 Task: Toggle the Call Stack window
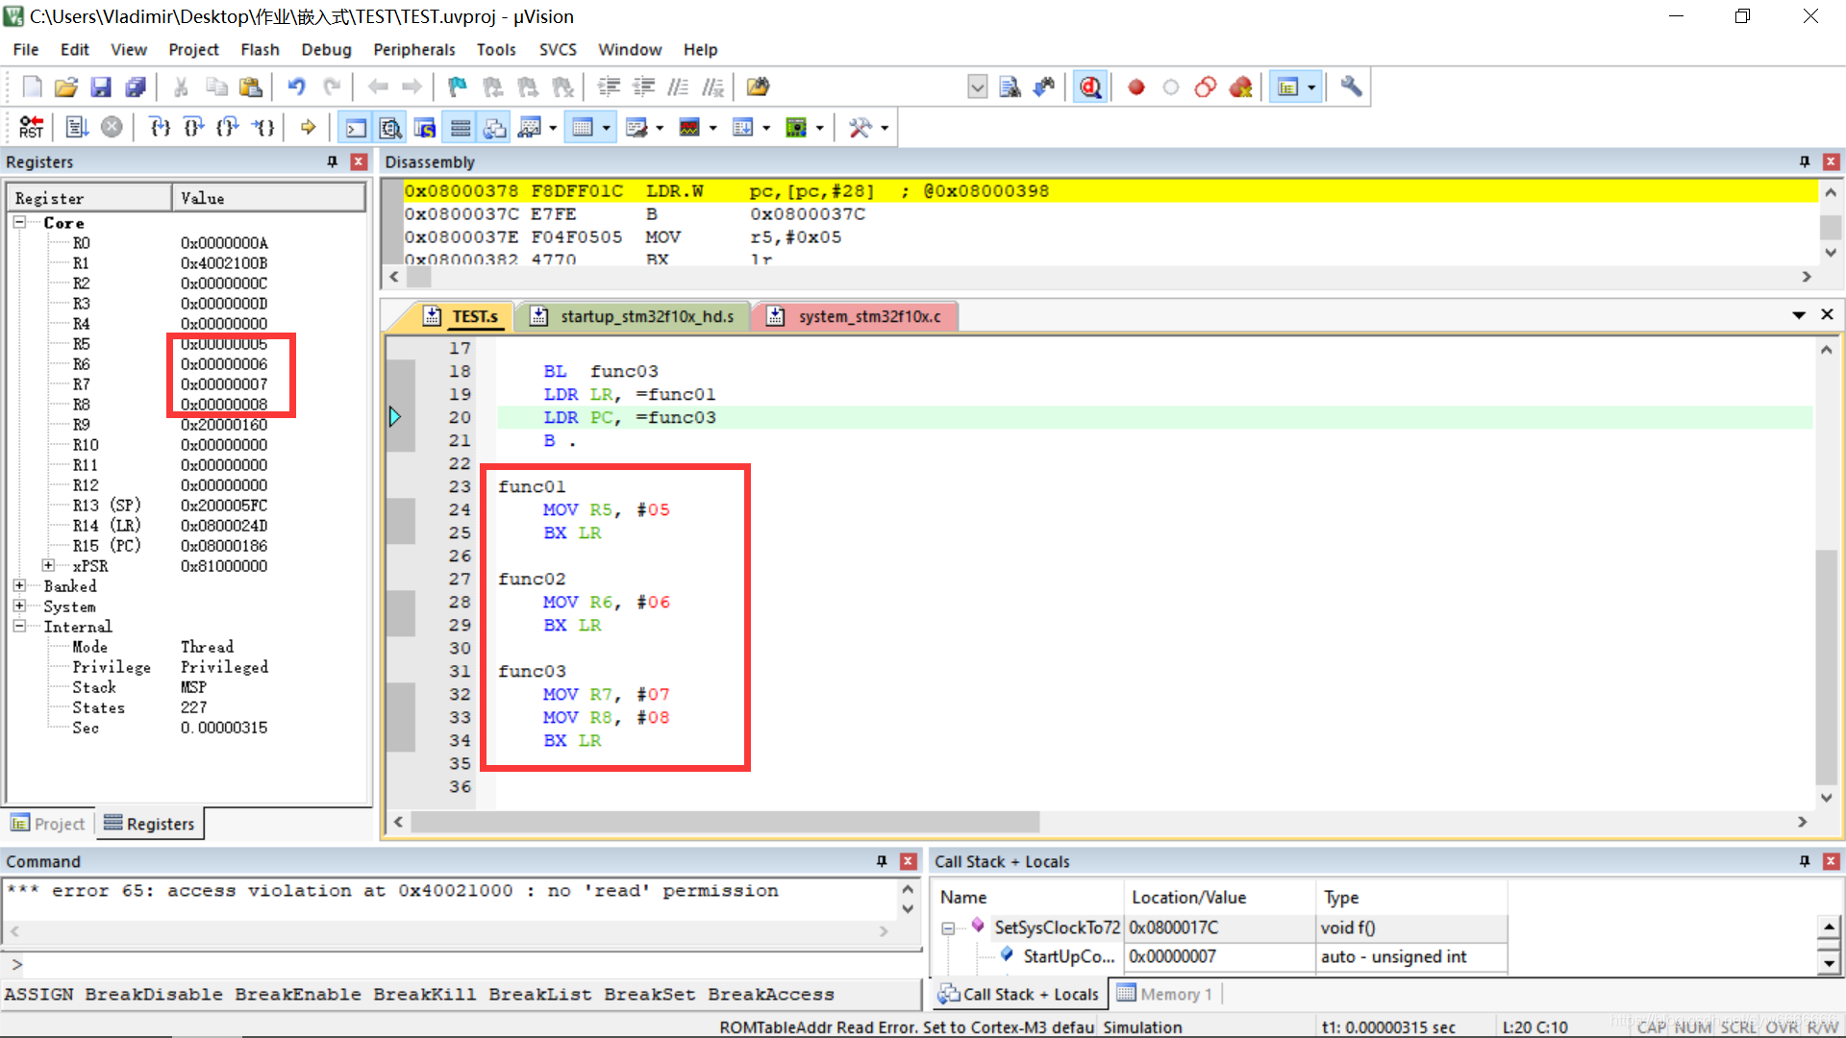(495, 128)
